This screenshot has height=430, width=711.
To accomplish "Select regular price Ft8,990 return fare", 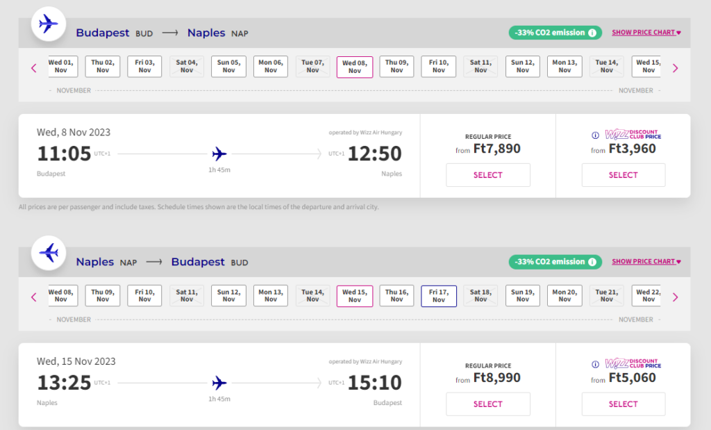I will tap(487, 404).
